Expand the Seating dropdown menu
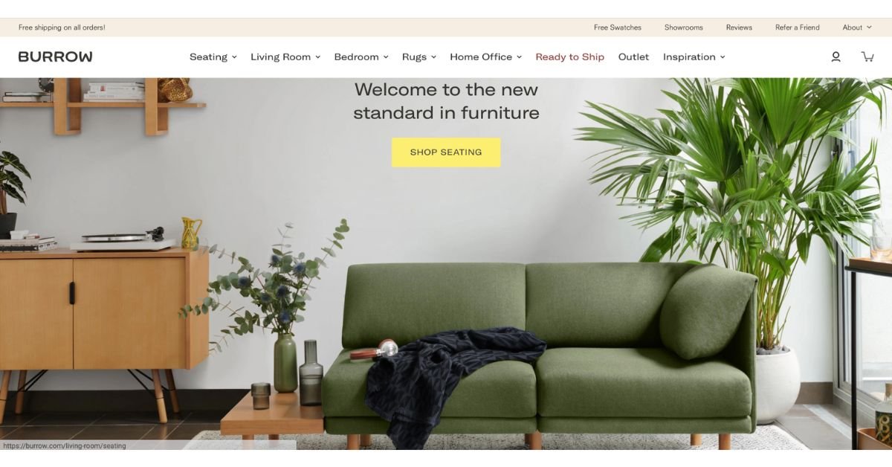 click(213, 57)
